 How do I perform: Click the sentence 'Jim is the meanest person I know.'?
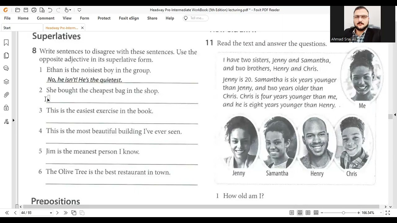pos(93,151)
